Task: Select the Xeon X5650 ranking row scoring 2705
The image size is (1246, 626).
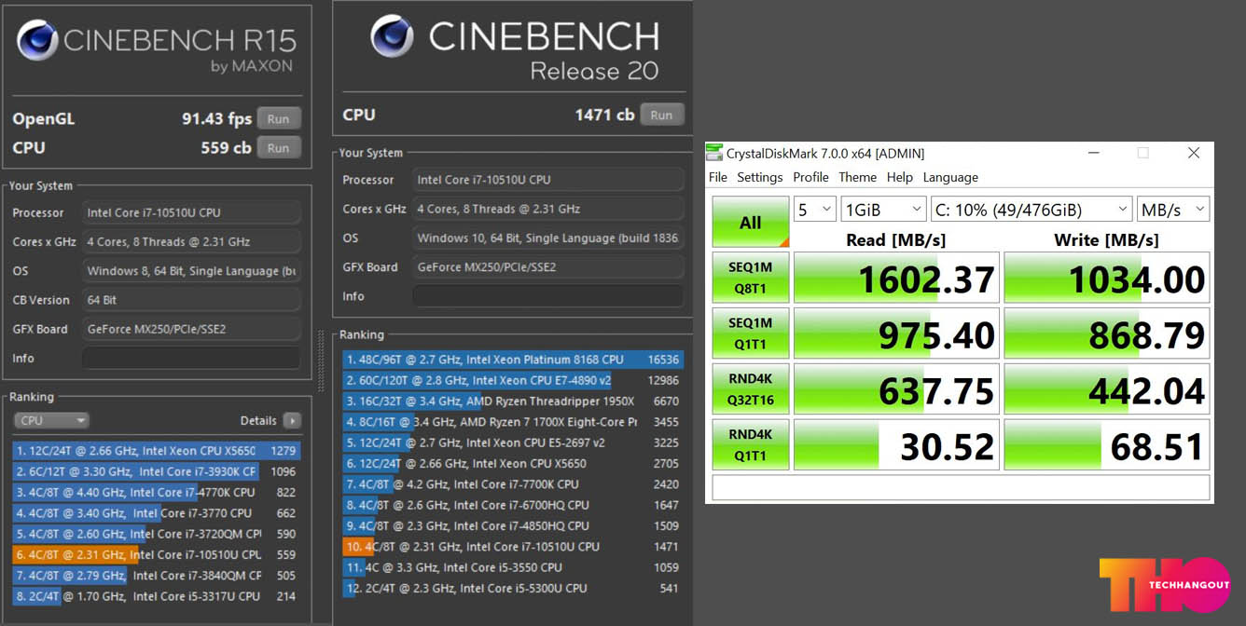Action: coord(513,463)
